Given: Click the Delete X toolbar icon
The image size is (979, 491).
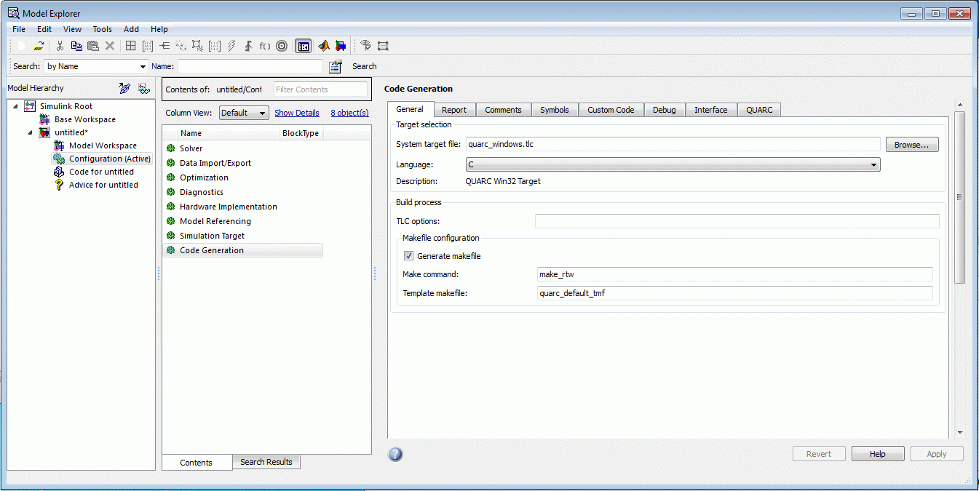Looking at the screenshot, I should pos(110,46).
